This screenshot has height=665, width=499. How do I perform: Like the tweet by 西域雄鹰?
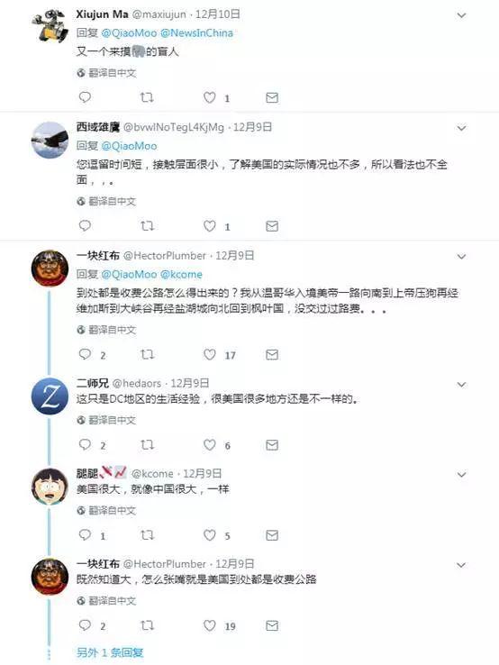click(210, 225)
